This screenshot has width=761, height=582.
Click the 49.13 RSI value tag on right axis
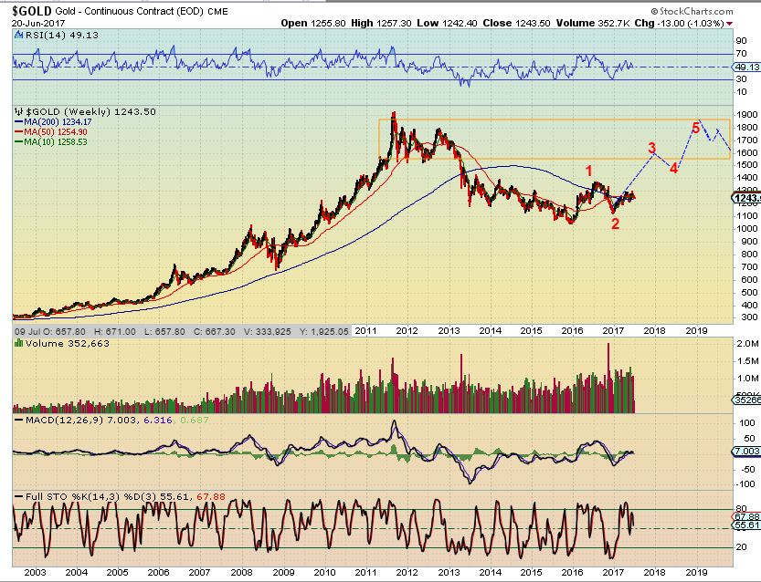[747, 67]
